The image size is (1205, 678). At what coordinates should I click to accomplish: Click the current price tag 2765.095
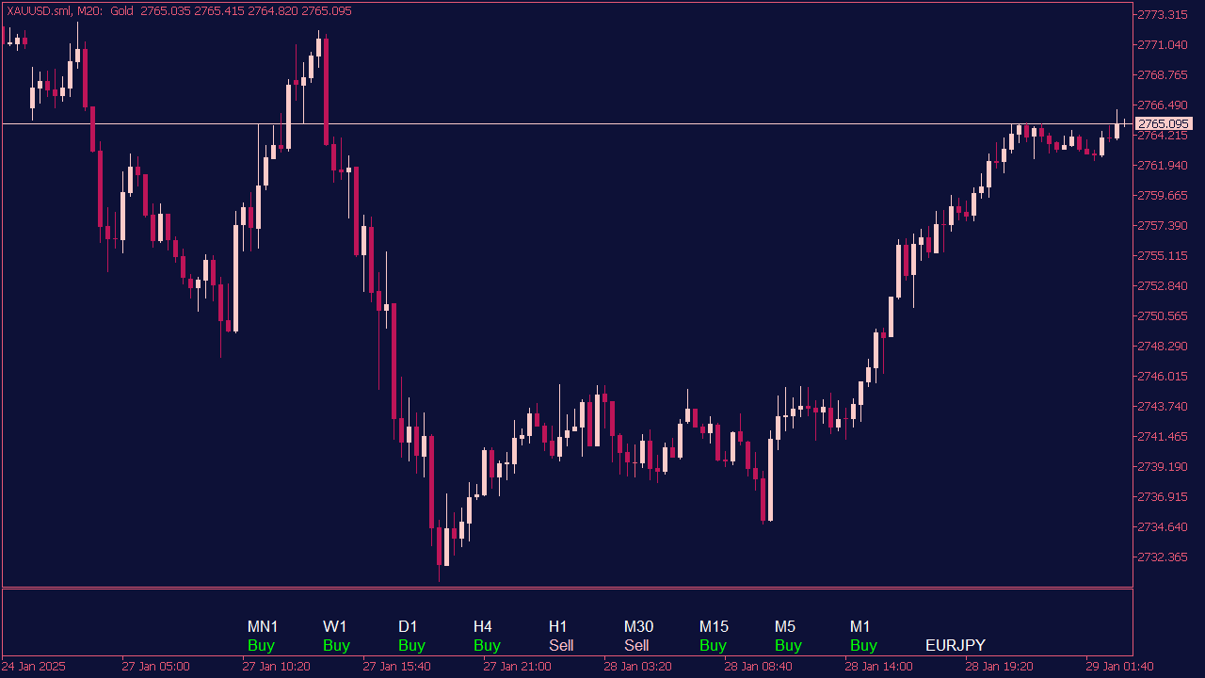pyautogui.click(x=1164, y=123)
